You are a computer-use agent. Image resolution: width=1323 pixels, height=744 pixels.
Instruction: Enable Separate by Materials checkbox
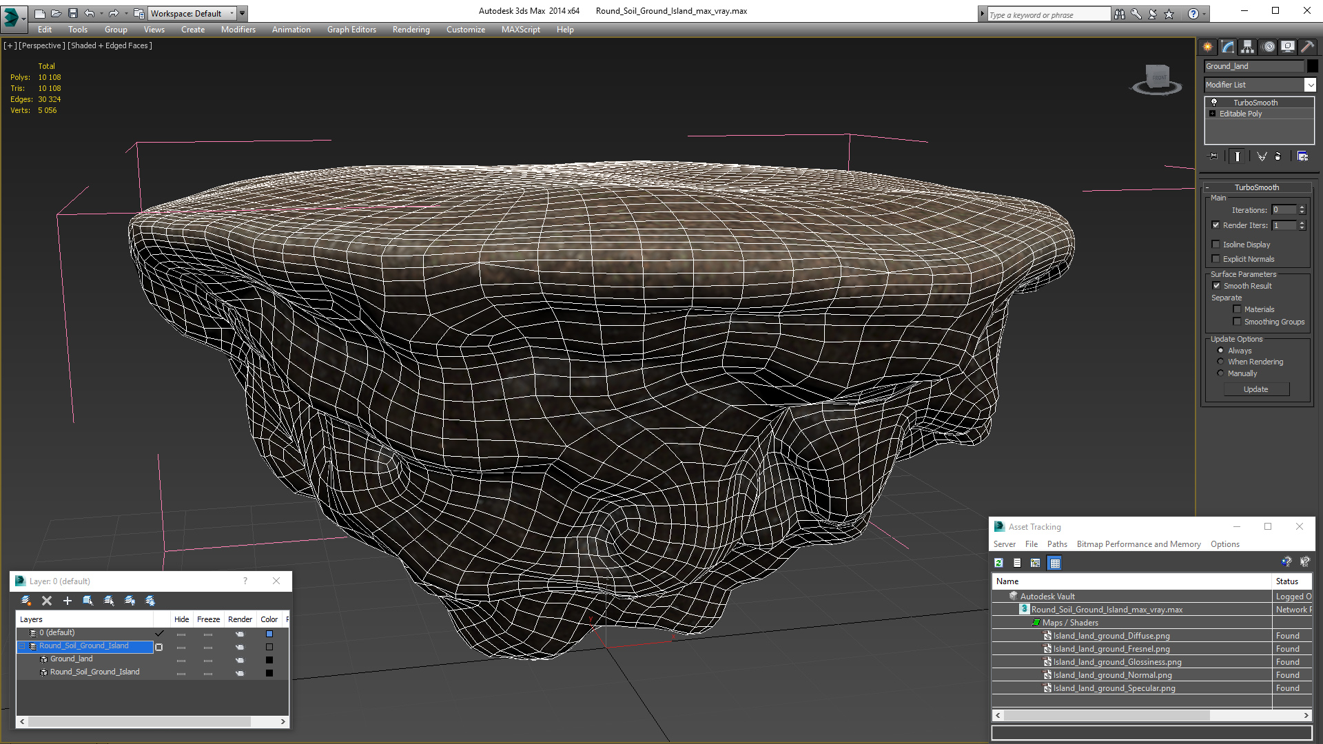(1237, 309)
